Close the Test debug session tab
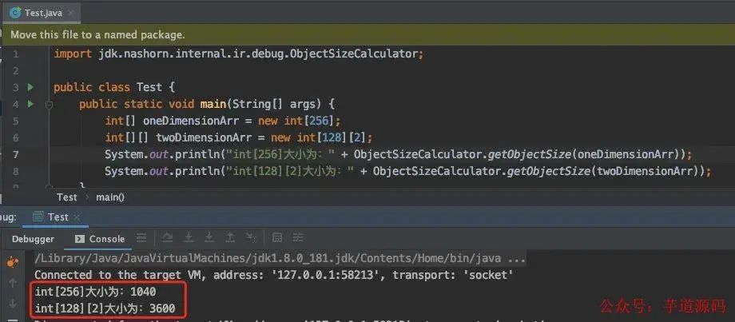The width and height of the screenshot is (735, 322). click(77, 217)
